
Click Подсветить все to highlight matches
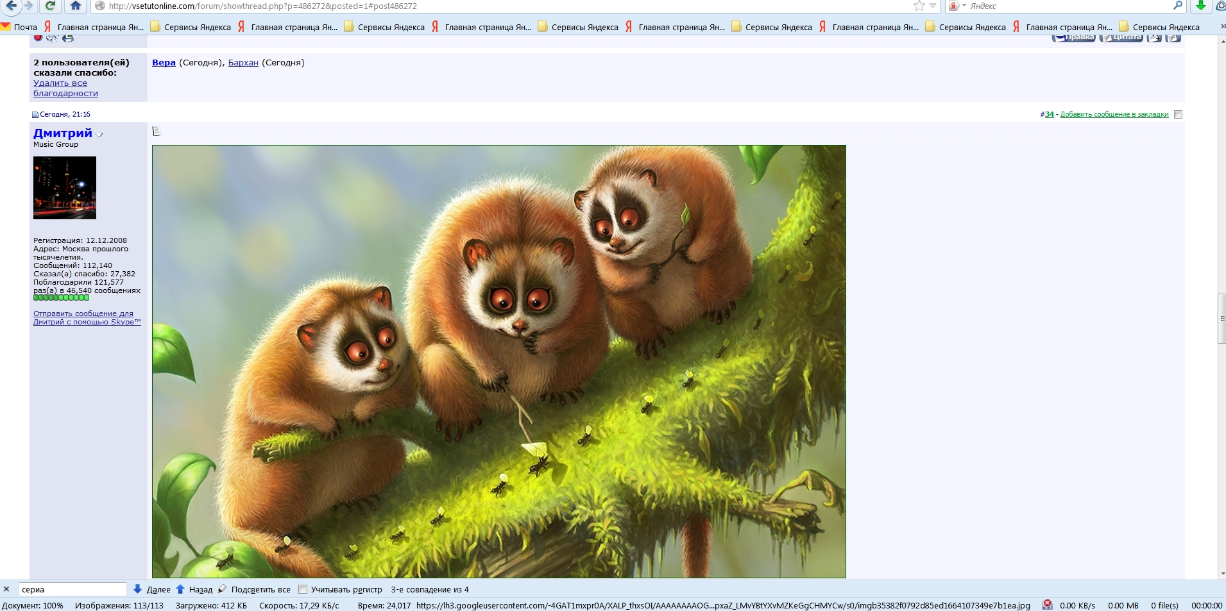coord(254,589)
